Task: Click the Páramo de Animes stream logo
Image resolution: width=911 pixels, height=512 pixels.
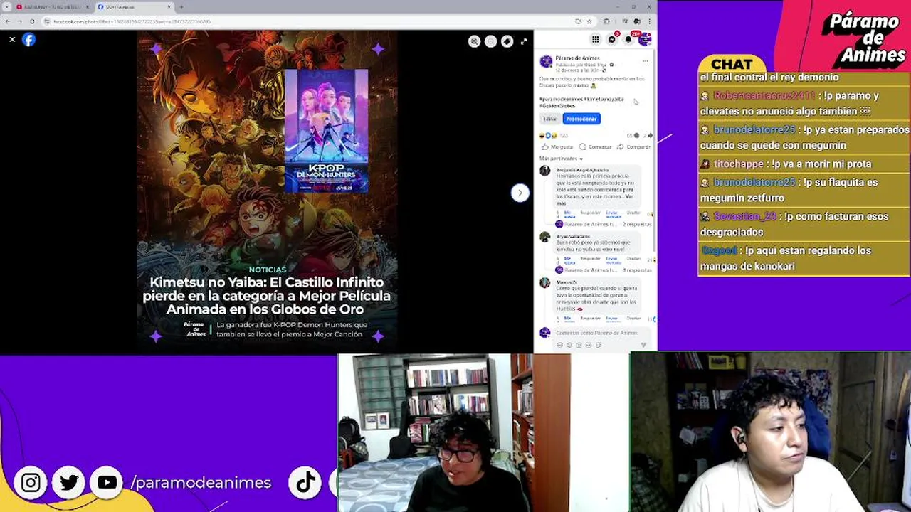Action: pyautogui.click(x=864, y=39)
